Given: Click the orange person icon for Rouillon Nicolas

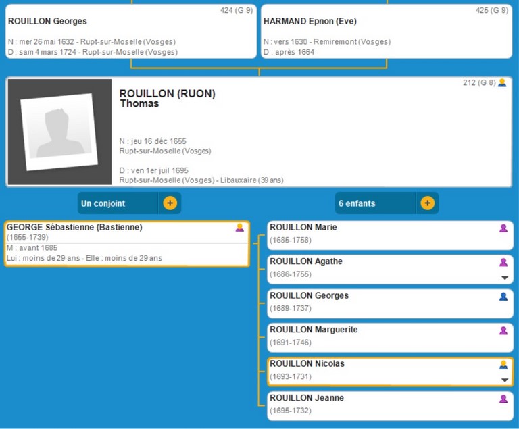Looking at the screenshot, I should point(503,364).
